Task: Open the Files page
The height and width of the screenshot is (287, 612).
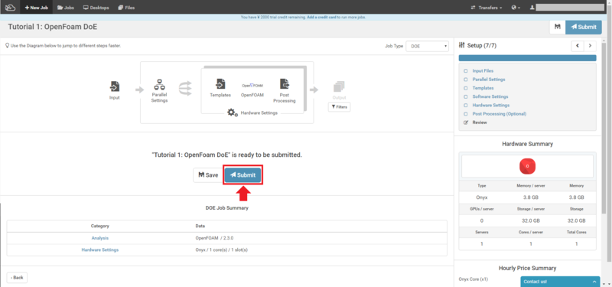Action: click(x=126, y=8)
